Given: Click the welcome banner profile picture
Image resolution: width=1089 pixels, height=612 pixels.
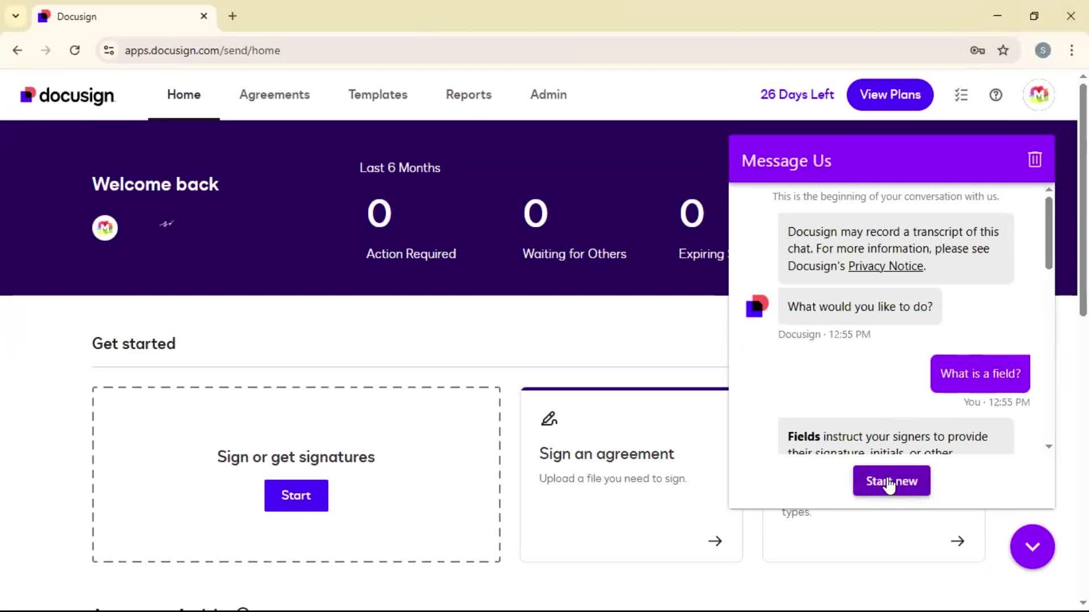Looking at the screenshot, I should [x=105, y=228].
